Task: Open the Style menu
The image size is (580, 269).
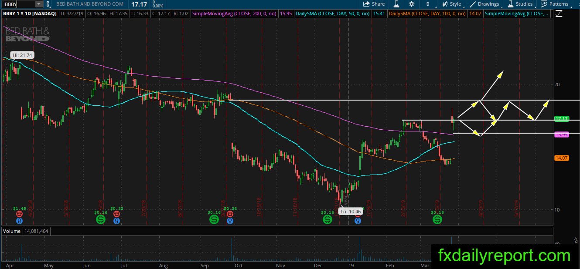Action: coord(451,4)
